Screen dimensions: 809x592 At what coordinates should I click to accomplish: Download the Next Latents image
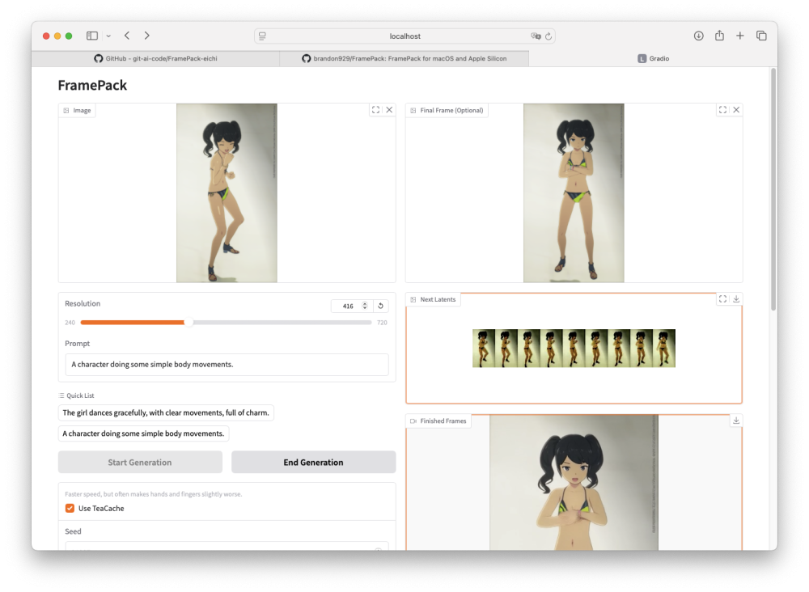click(x=736, y=299)
